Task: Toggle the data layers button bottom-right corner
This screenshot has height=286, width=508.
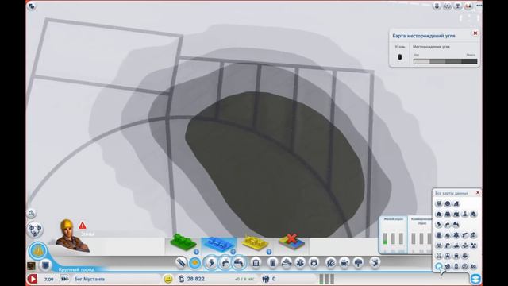Action: [x=475, y=279]
